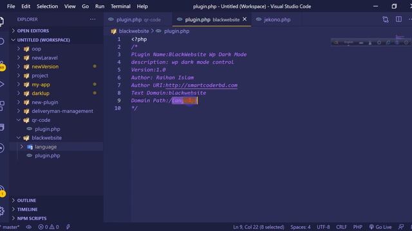Click the smartcoderbd.com Author URI link

(x=201, y=85)
